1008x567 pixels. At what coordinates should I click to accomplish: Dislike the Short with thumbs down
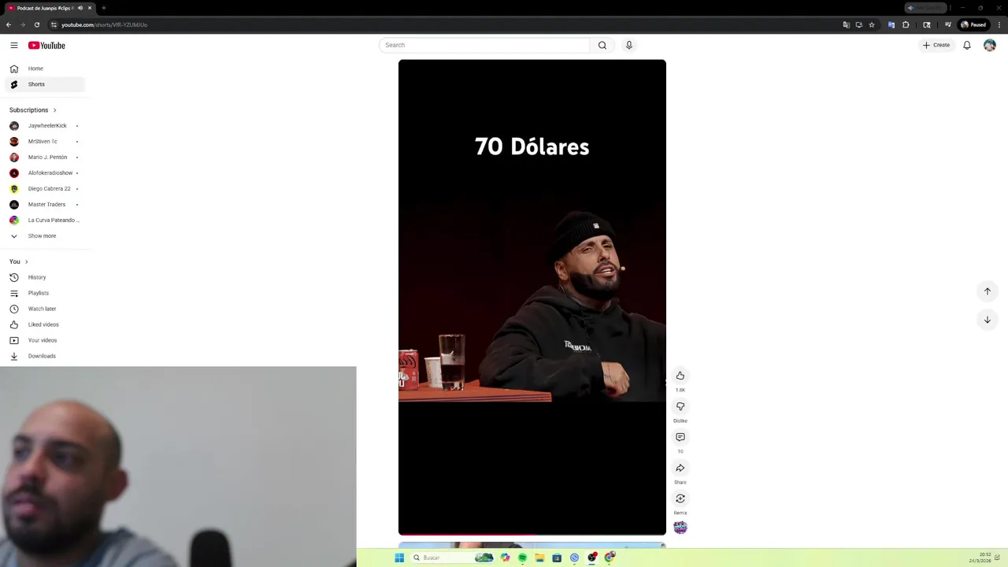point(680,406)
